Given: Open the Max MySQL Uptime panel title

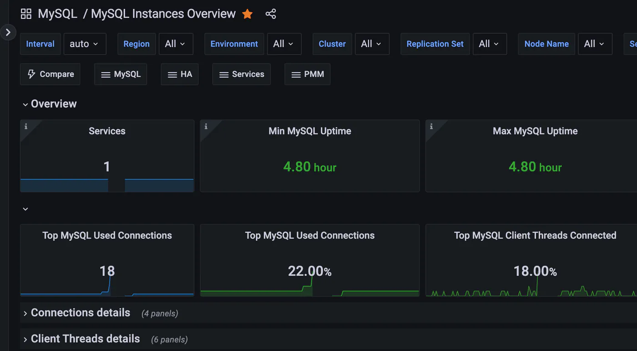Looking at the screenshot, I should 535,131.
